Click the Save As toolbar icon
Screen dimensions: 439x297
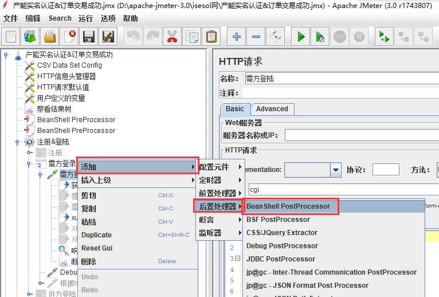[x=108, y=37]
